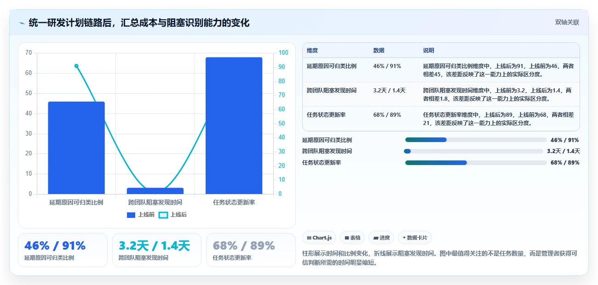Select the Chart.js tag chip
Viewport: 598px width, 285px height.
coord(319,238)
